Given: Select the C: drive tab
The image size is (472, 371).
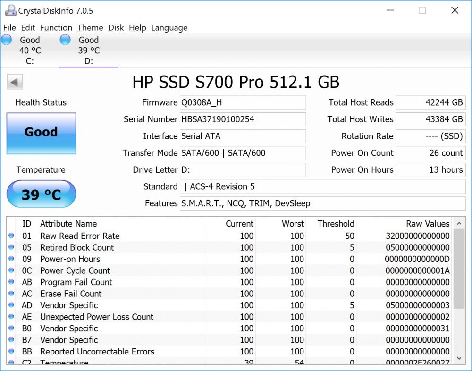Looking at the screenshot, I should click(x=30, y=51).
